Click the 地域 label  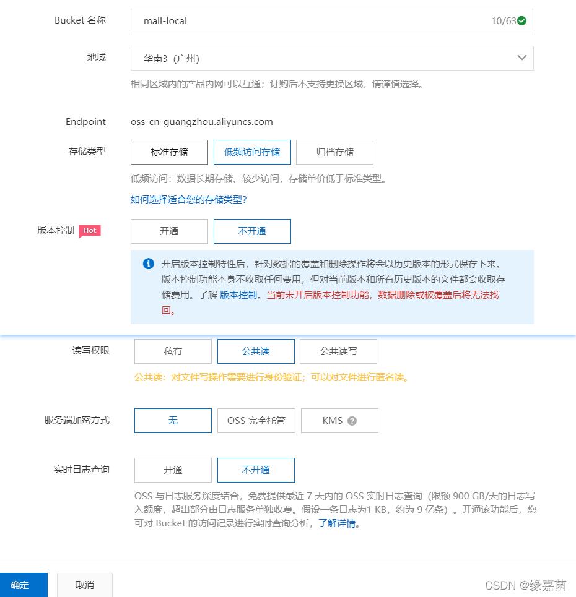pos(97,58)
